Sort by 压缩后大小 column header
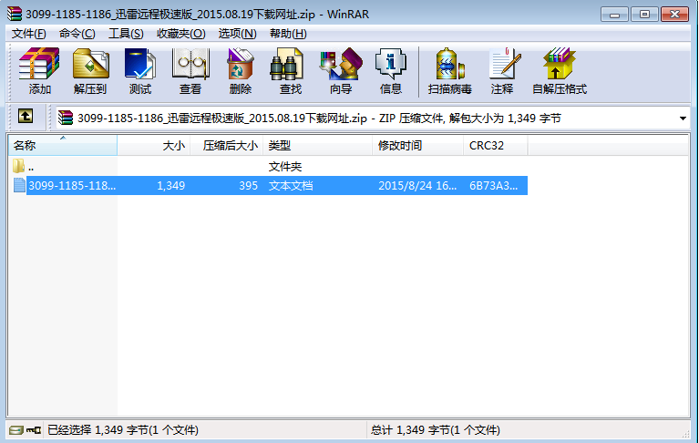The image size is (699, 443). [x=227, y=145]
